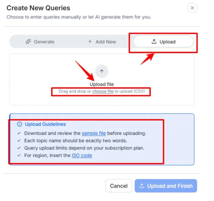Open the ISO code link
The width and height of the screenshot is (214, 201).
click(82, 155)
